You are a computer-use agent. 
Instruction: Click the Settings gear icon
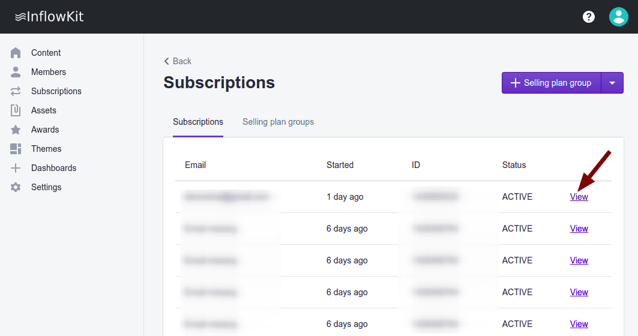[16, 187]
